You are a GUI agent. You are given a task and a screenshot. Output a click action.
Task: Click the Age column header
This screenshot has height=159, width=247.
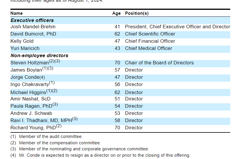coord(117,13)
